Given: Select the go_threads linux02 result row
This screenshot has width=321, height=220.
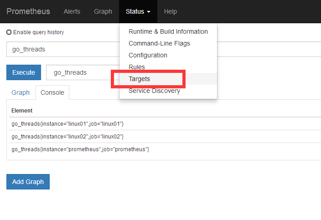Looking at the screenshot, I should 165,137.
